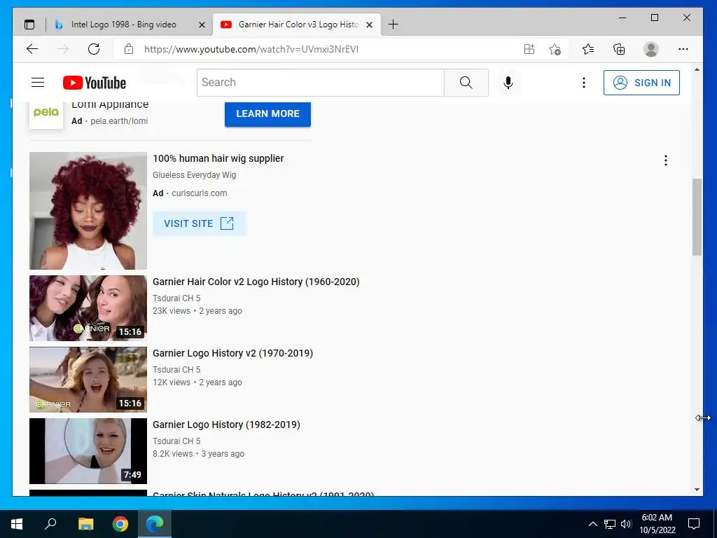The image size is (717, 538).
Task: Open the pela logo ad image
Action: click(x=46, y=113)
